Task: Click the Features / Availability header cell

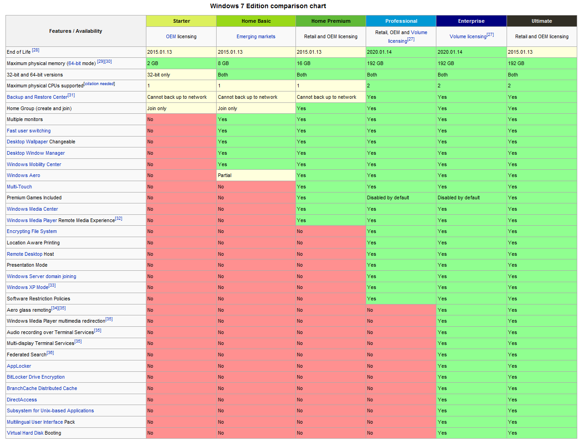Action: 76,31
